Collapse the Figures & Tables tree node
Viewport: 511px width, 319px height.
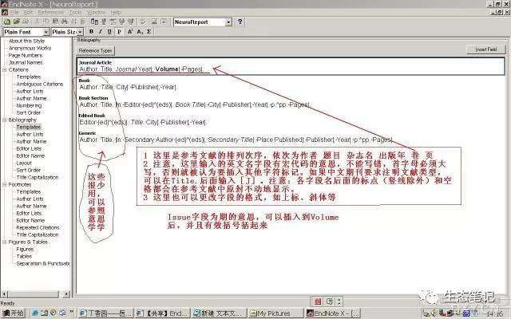pyautogui.click(x=5, y=242)
